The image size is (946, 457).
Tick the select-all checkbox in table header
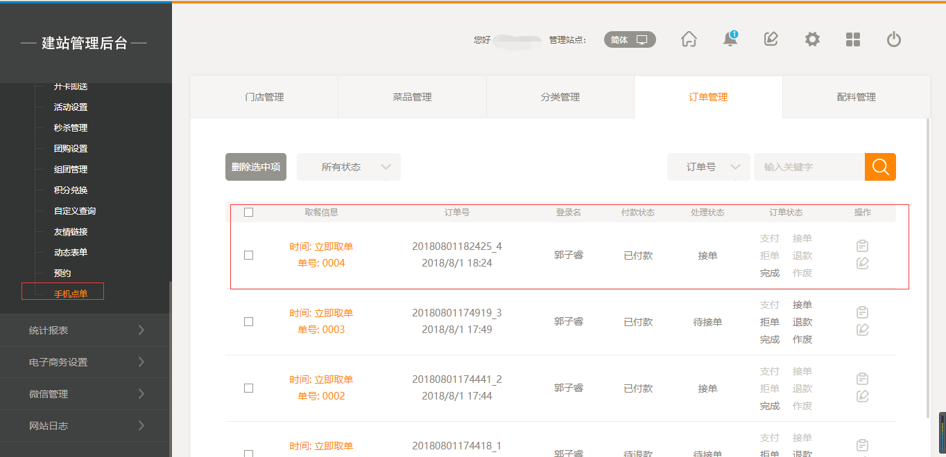pos(249,213)
